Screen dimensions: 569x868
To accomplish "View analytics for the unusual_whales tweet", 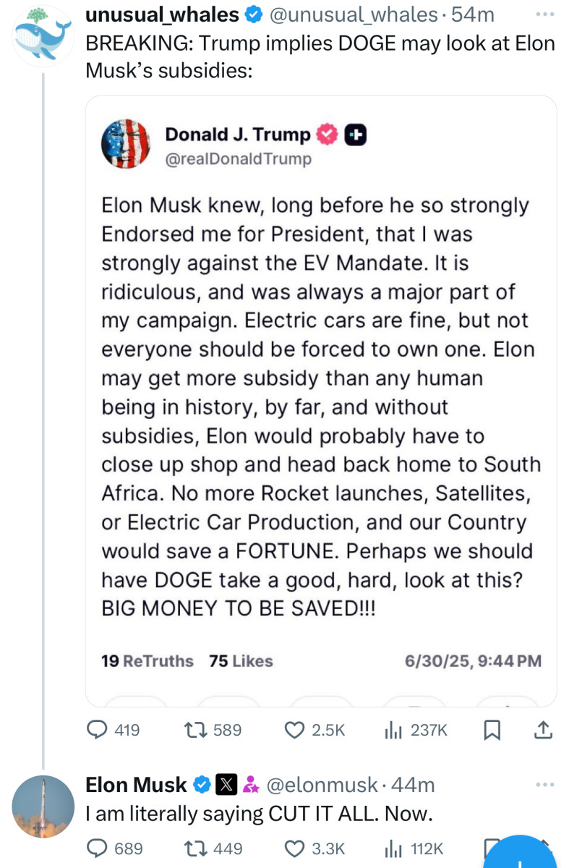I will (x=393, y=730).
